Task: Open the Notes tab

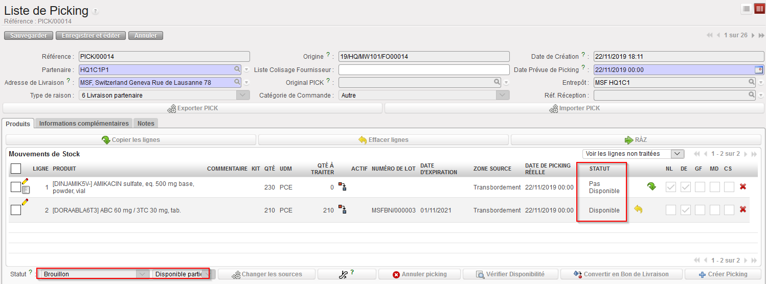Action: 146,123
